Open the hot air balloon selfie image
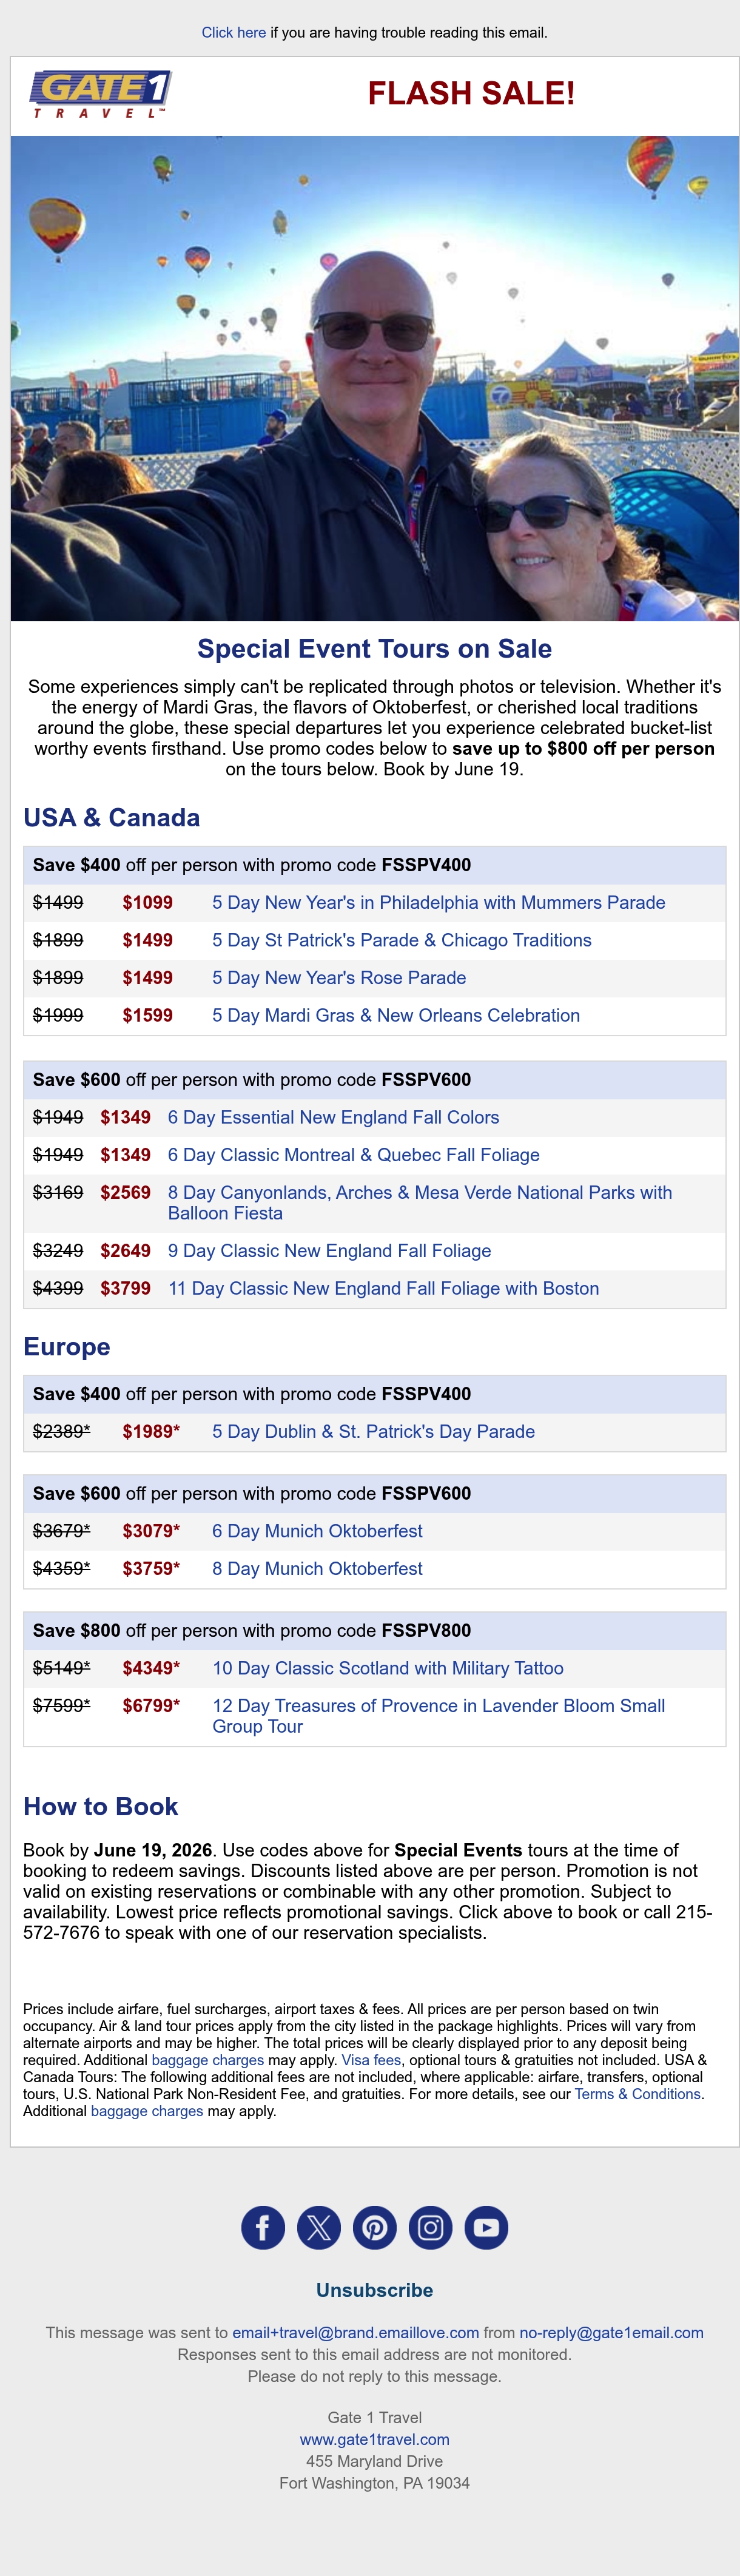 tap(374, 378)
